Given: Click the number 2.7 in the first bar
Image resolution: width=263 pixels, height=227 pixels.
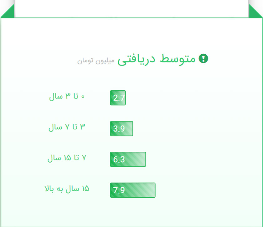Looking at the screenshot, I should point(119,98).
